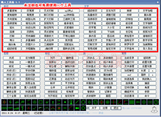Click the arc with white endpoint dots icon
The width and height of the screenshot is (161, 117).
pos(47,108)
